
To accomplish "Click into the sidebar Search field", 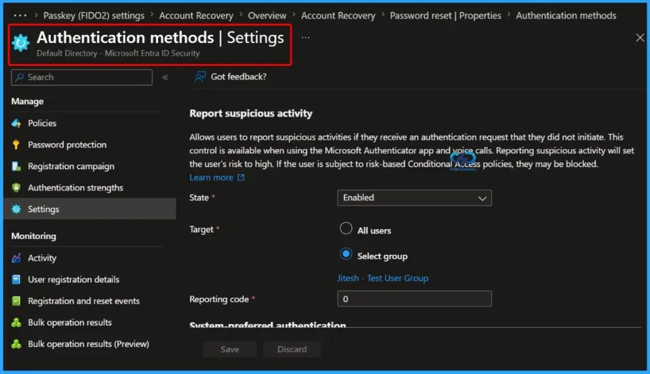I will point(82,77).
